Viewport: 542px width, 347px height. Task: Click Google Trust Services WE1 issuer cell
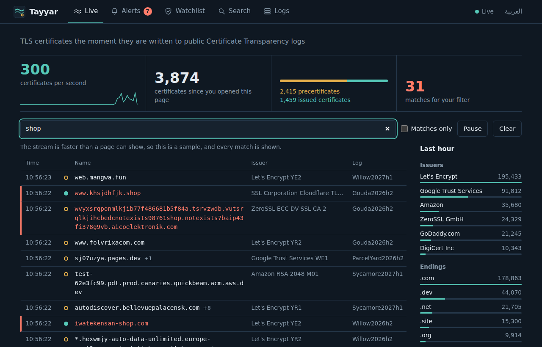pyautogui.click(x=290, y=259)
